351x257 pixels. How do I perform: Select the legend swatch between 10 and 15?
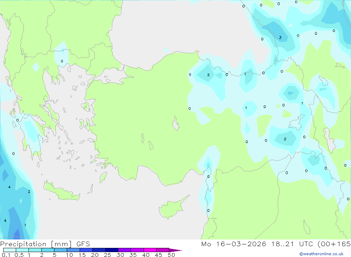click(x=73, y=250)
